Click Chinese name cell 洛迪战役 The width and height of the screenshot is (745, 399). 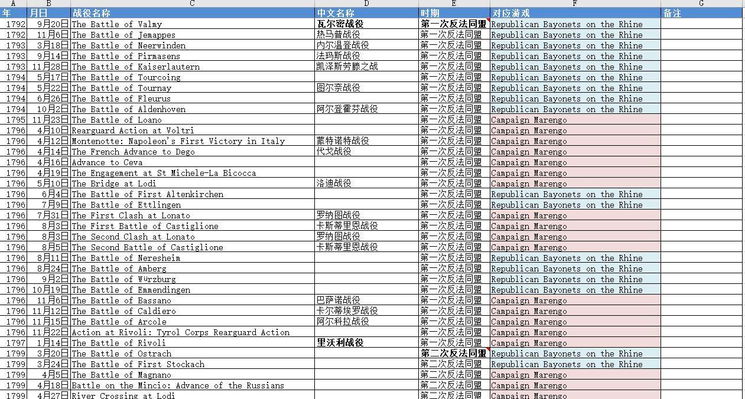click(x=366, y=184)
